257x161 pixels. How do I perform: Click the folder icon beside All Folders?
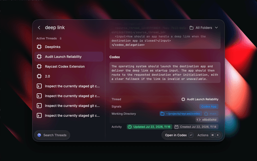pos(192,28)
